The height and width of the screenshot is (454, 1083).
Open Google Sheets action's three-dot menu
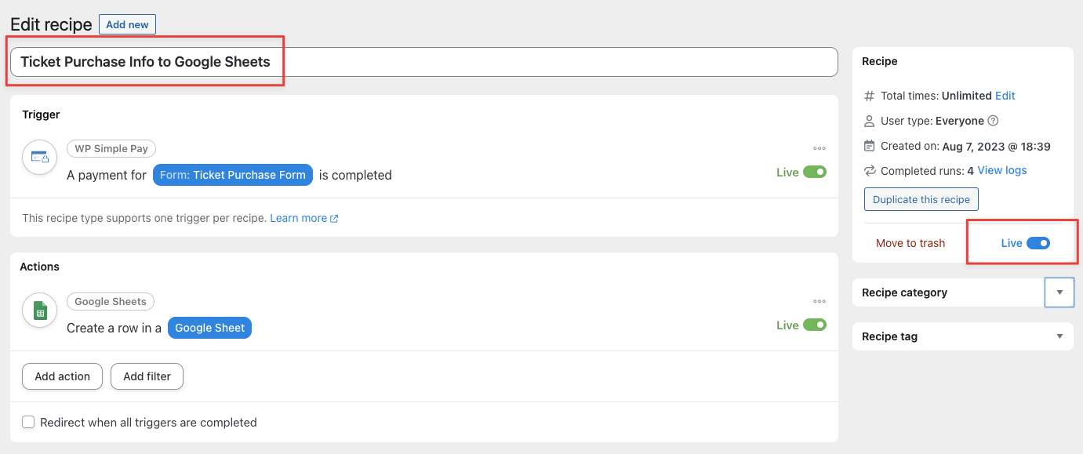click(820, 301)
